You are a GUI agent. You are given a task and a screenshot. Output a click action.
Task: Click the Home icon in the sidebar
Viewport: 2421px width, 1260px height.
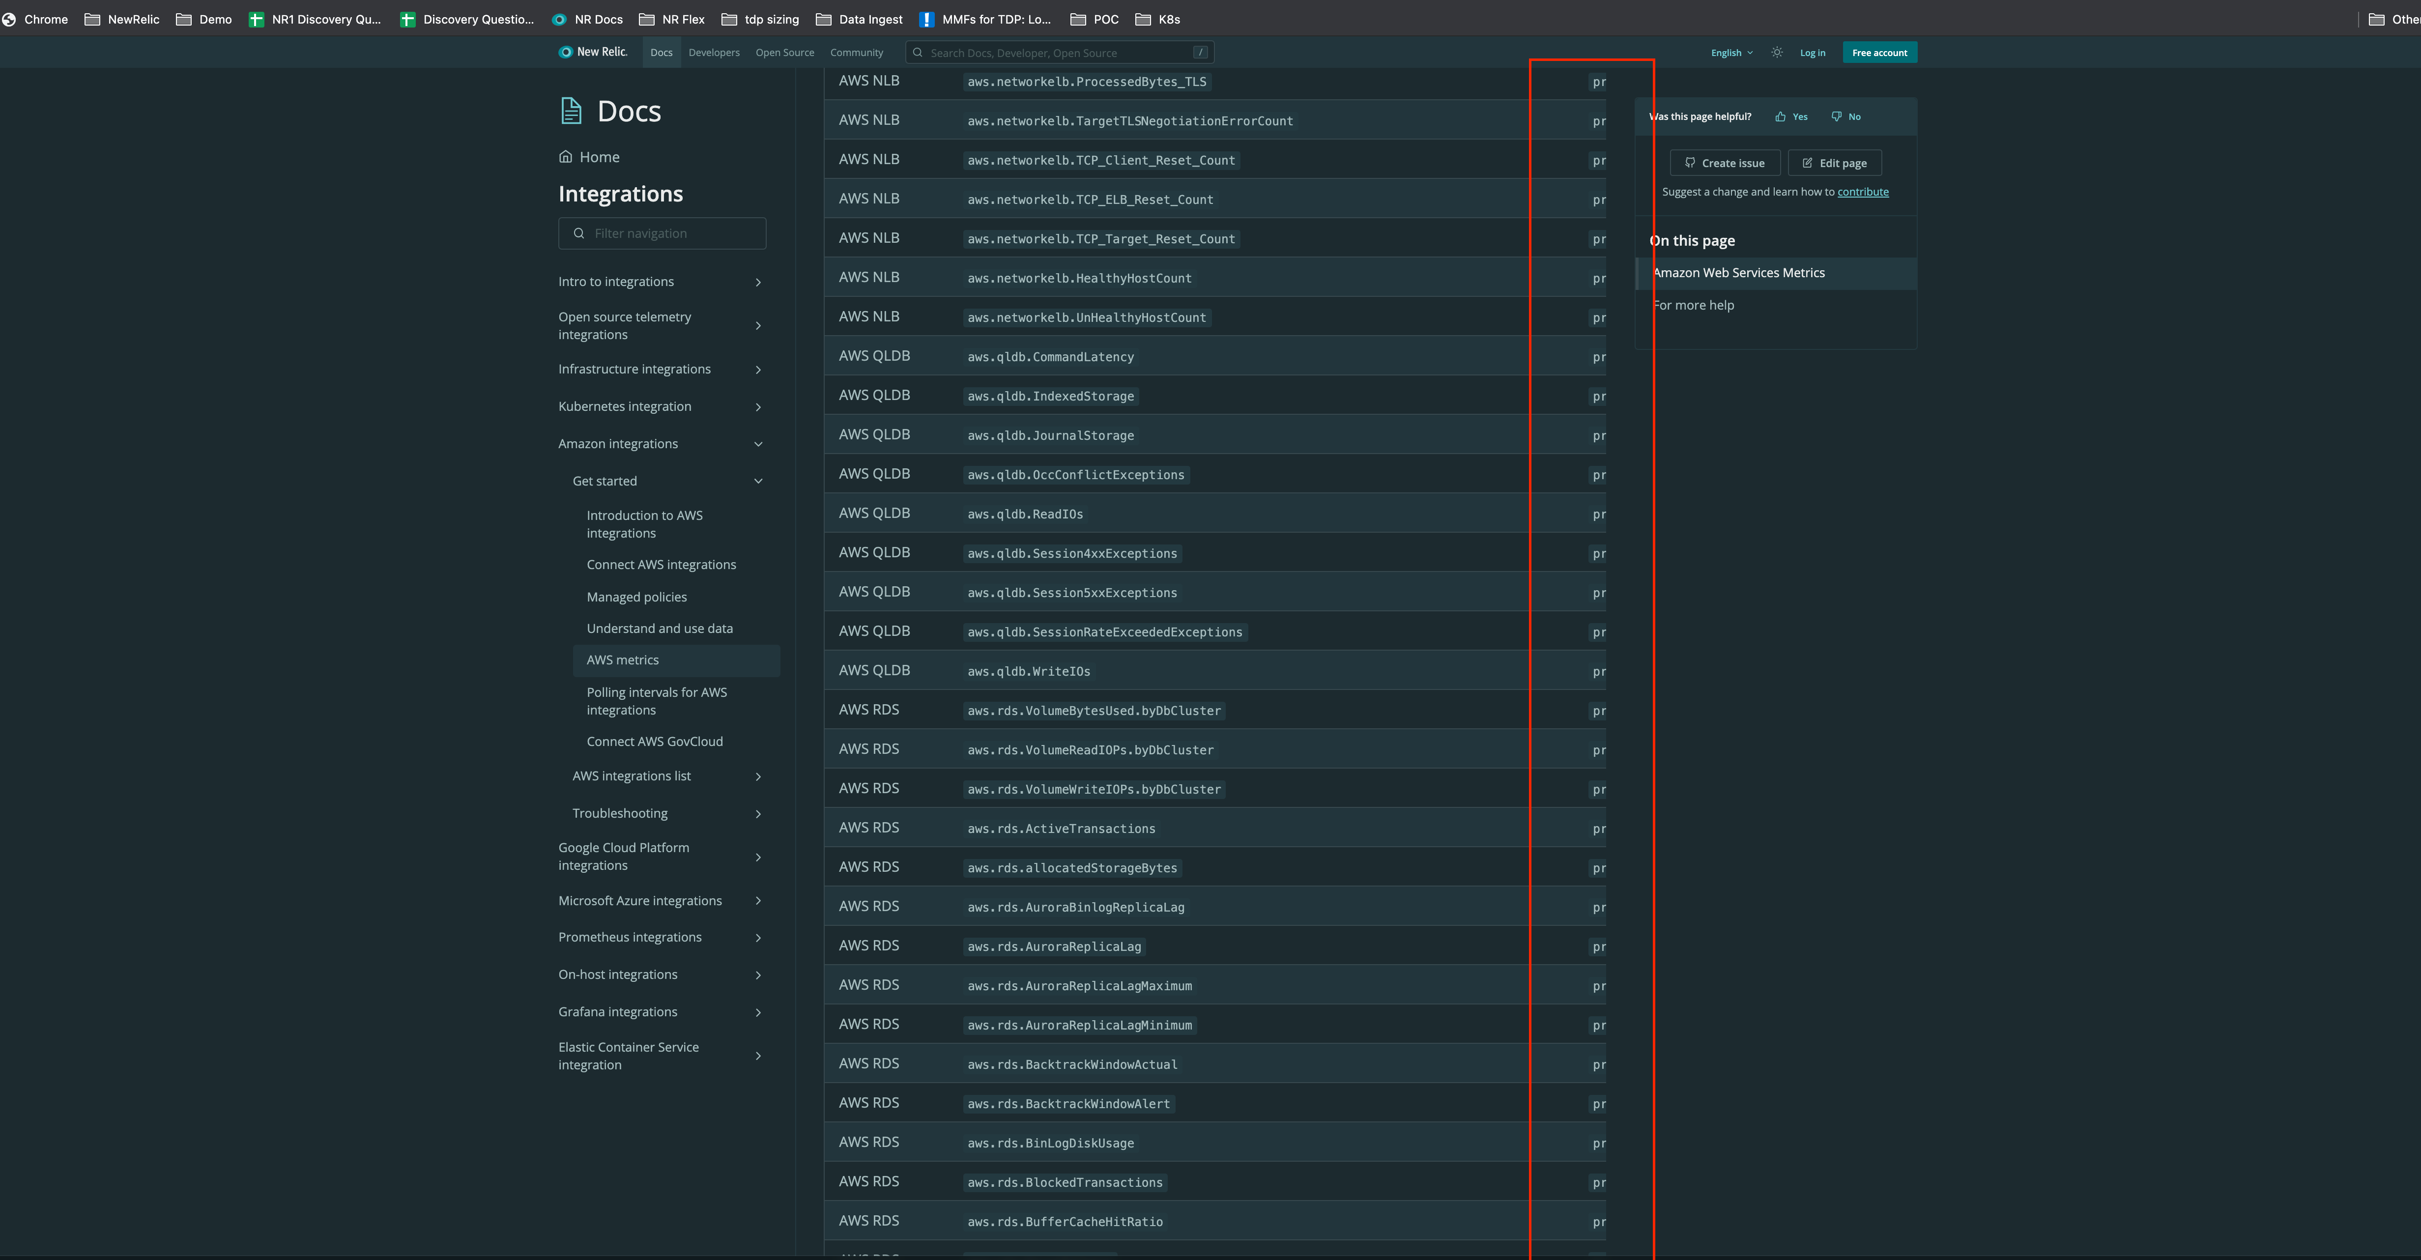coord(566,157)
